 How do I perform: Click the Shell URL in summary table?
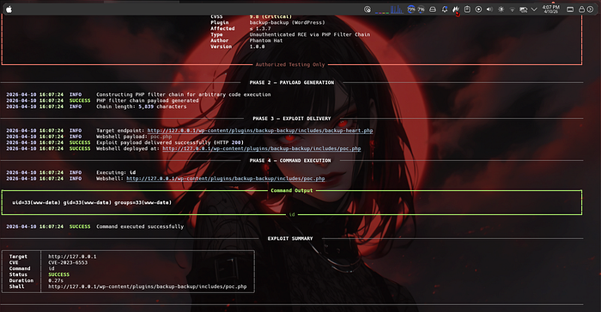(x=148, y=286)
